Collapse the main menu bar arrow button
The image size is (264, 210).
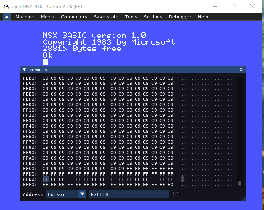point(7,17)
